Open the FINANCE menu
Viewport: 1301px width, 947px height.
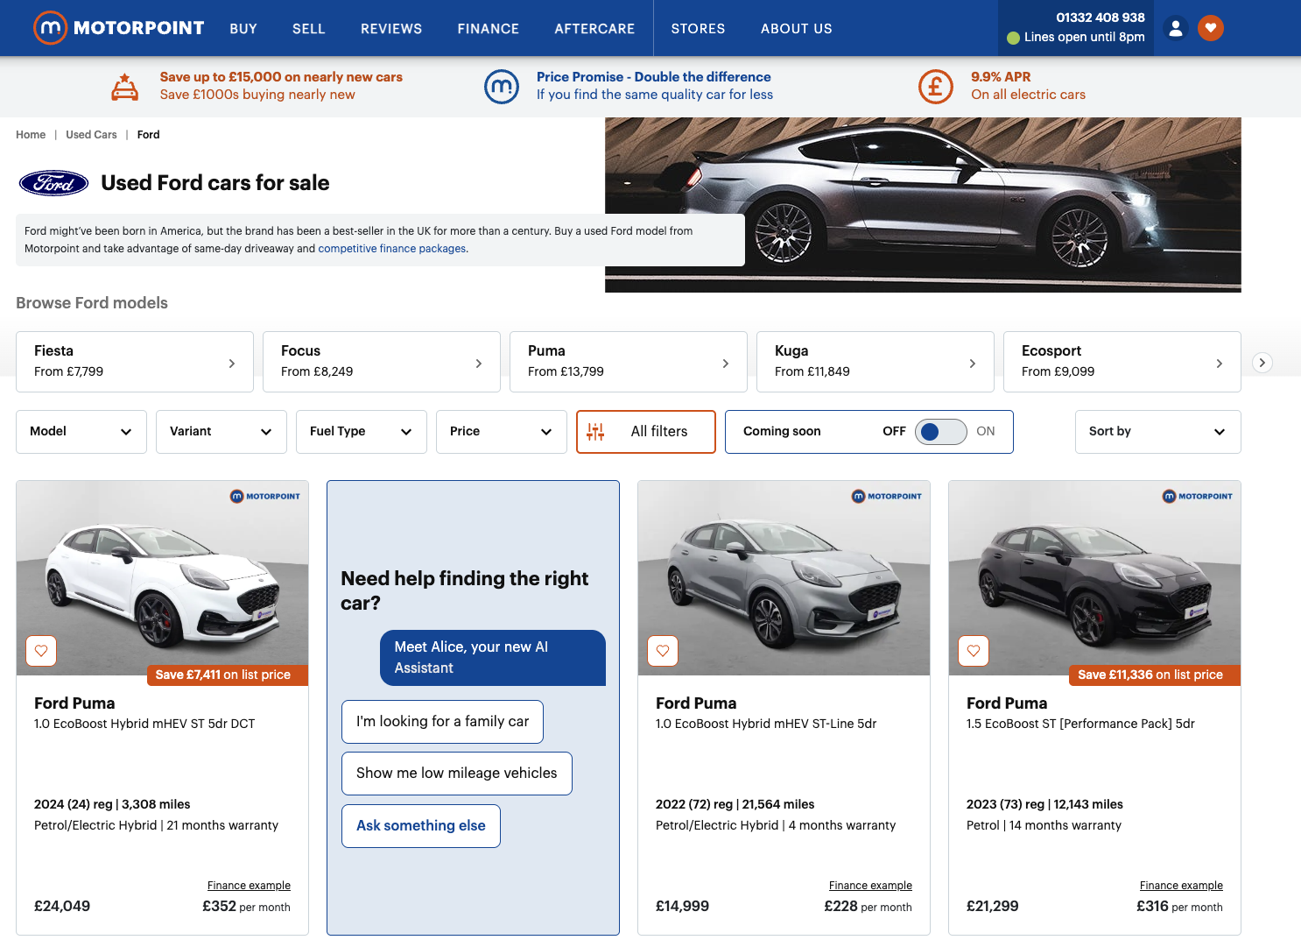tap(489, 29)
